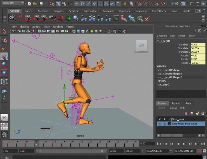Activate the Scale tool cube icon
Viewport: 207px width, 159px height.
pos(4,73)
